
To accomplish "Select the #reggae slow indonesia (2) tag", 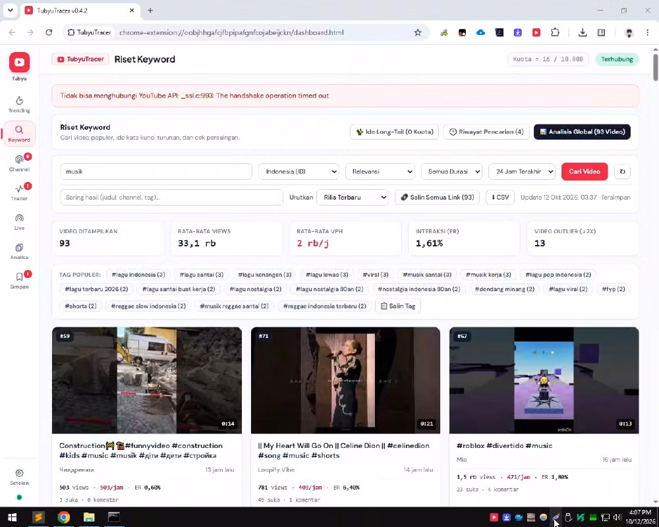I will pyautogui.click(x=148, y=306).
